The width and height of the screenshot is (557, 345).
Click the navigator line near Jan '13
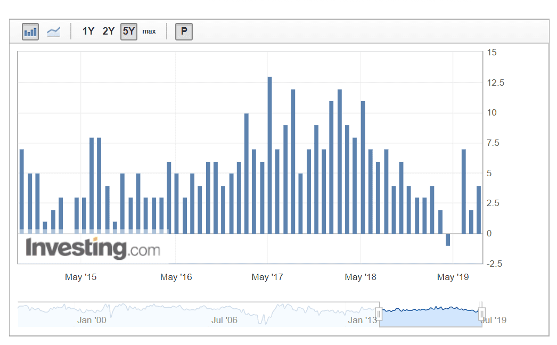coord(362,309)
